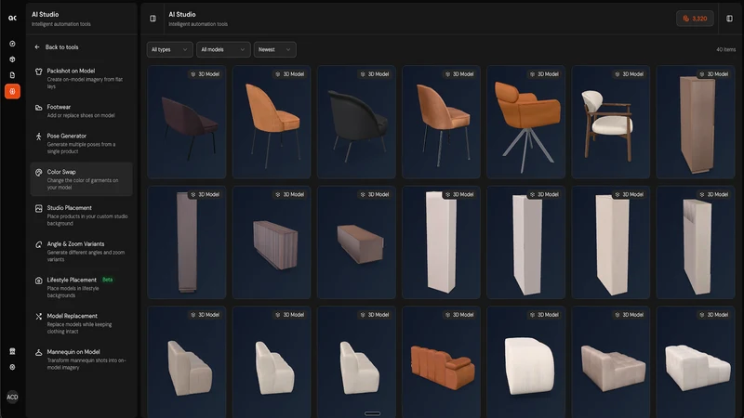Open the orange sofa 3D model card
744x418 pixels.
pyautogui.click(x=441, y=362)
